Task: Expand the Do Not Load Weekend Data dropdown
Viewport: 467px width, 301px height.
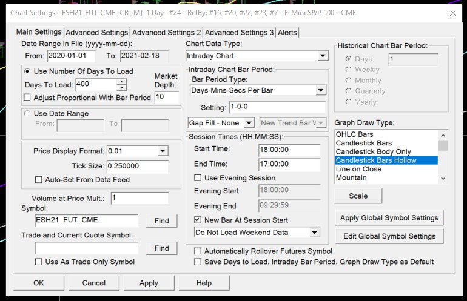Action: (x=315, y=233)
